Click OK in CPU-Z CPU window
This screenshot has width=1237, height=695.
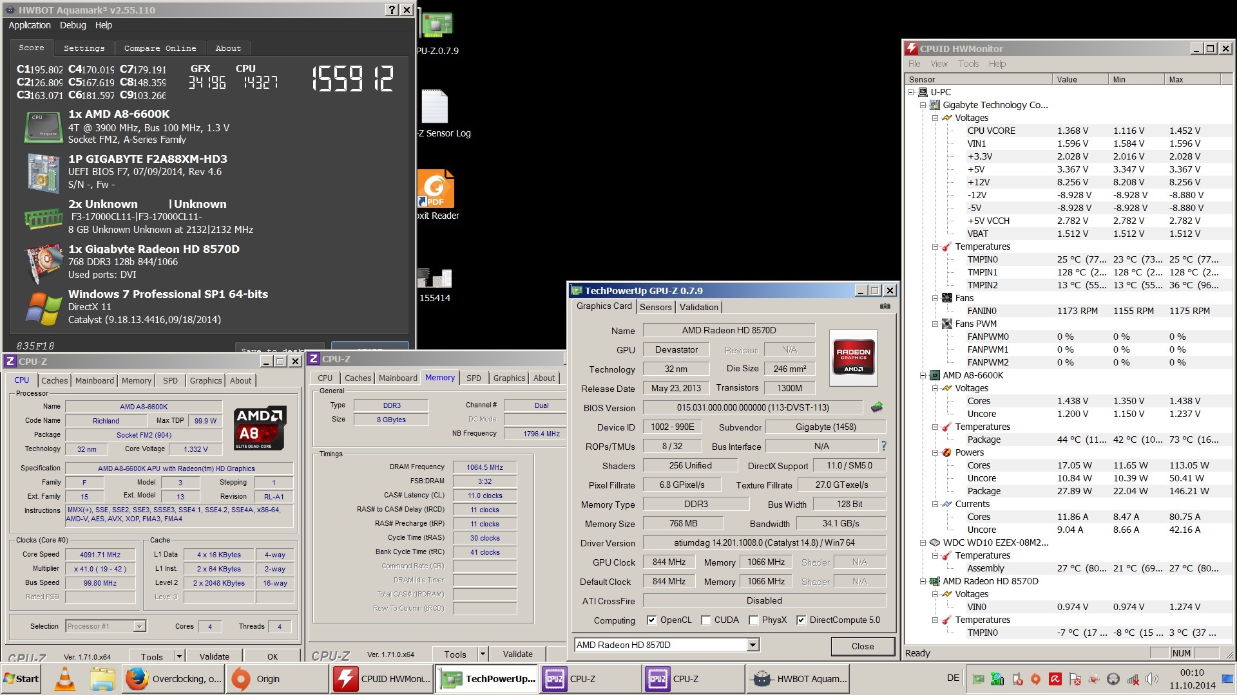coord(273,656)
